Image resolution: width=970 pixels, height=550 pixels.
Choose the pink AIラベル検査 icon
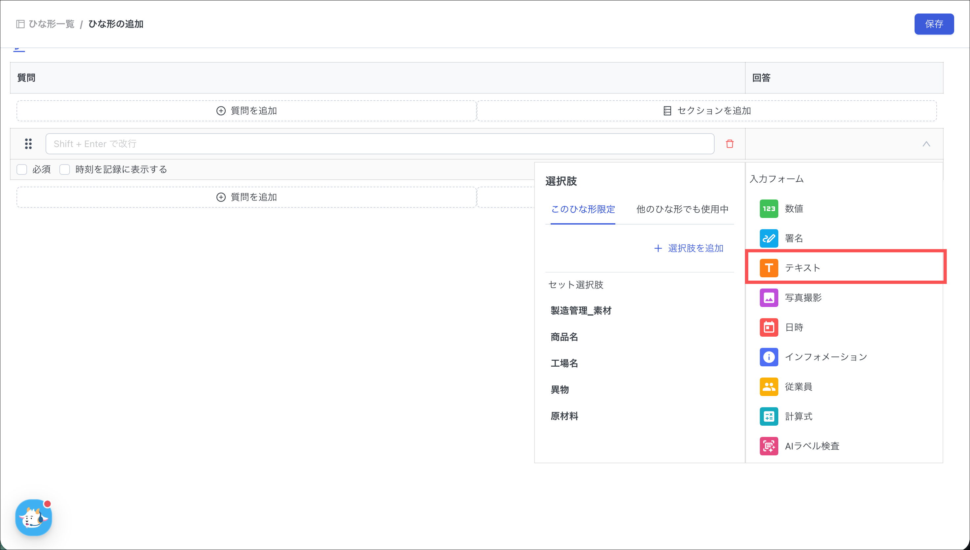pos(769,446)
